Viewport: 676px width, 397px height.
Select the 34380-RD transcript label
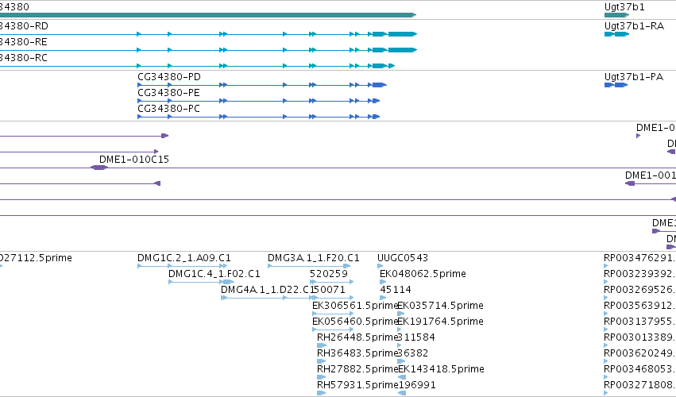pos(24,26)
